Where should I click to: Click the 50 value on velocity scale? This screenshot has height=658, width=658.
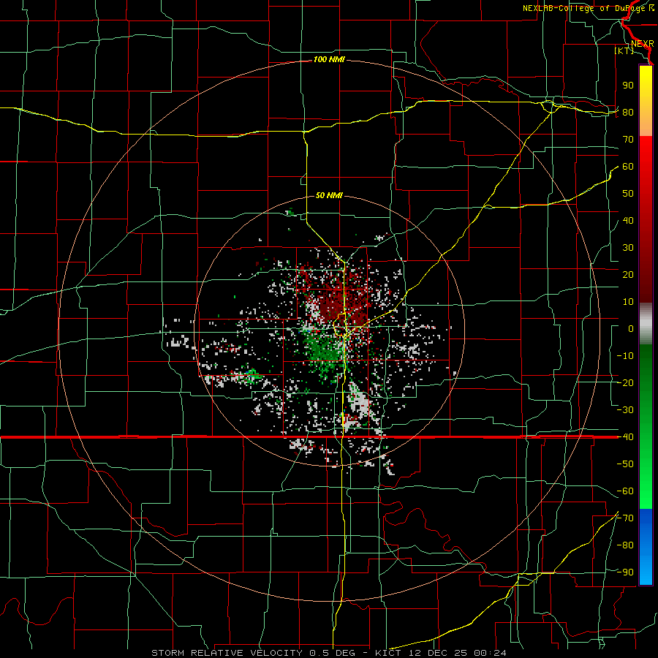click(628, 194)
